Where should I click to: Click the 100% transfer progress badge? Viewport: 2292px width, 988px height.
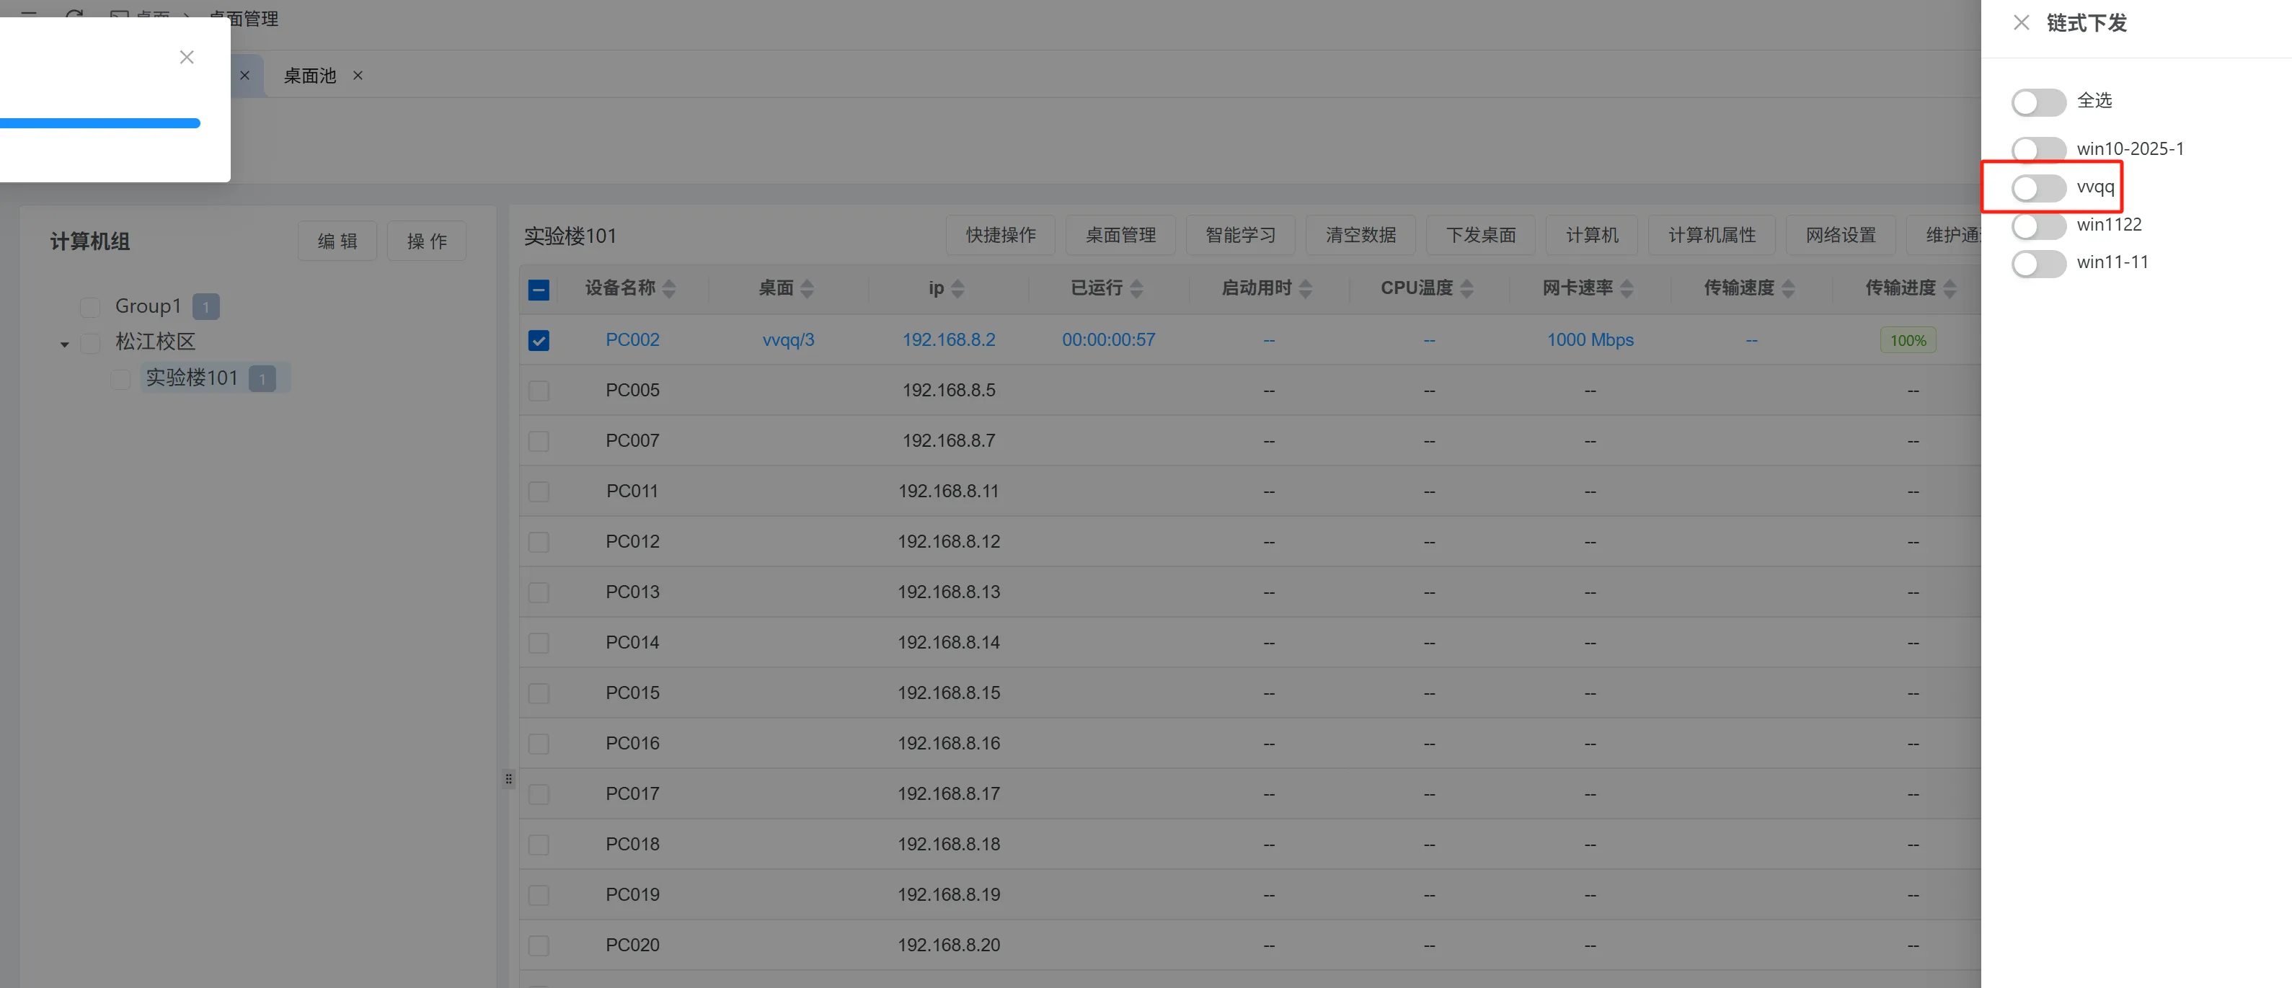1908,341
